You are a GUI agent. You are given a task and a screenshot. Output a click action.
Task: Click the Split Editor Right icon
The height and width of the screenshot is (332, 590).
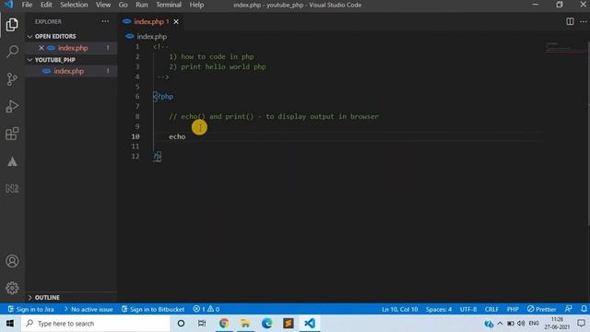(x=570, y=21)
